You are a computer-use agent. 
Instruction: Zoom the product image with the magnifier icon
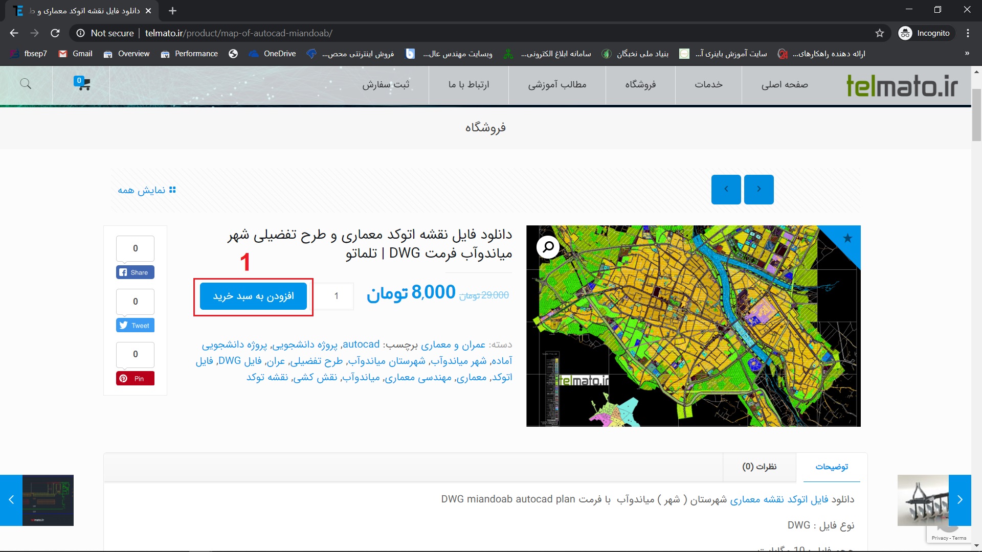pyautogui.click(x=548, y=247)
